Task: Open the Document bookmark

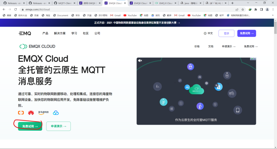Action: click(x=61, y=15)
